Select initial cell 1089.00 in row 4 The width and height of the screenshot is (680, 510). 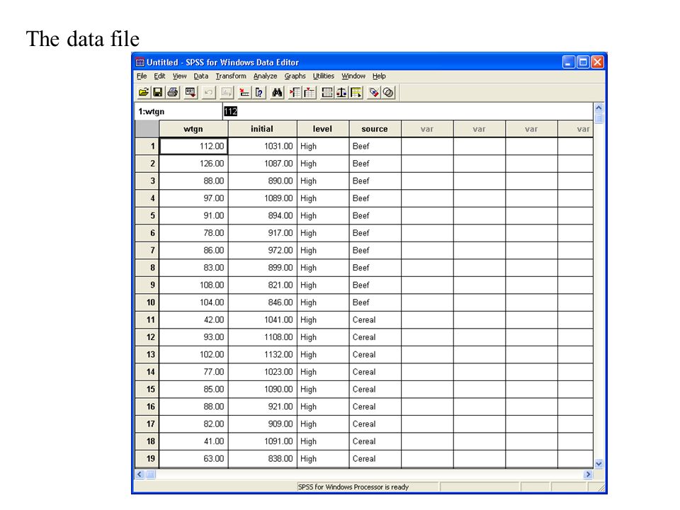pos(262,198)
